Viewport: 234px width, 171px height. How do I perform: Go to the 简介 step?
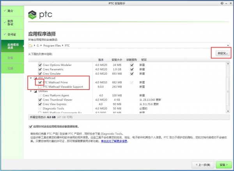tap(12, 11)
